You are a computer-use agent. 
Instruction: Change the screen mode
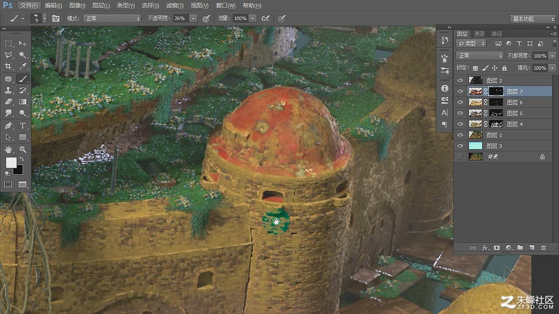pos(22,184)
